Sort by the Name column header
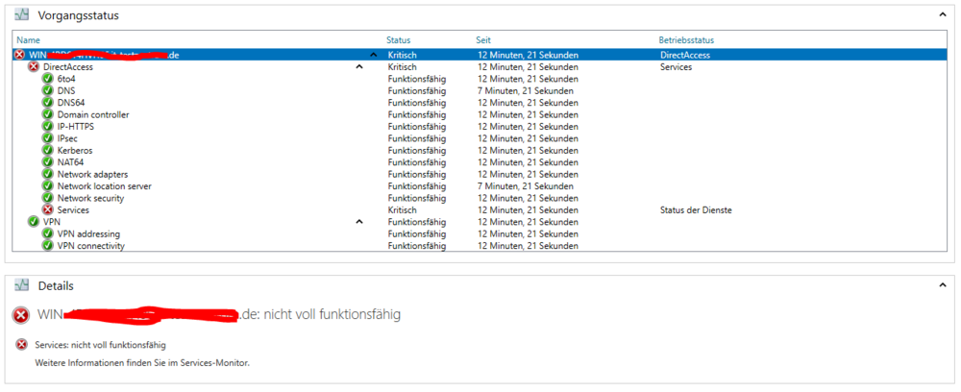 (x=29, y=40)
